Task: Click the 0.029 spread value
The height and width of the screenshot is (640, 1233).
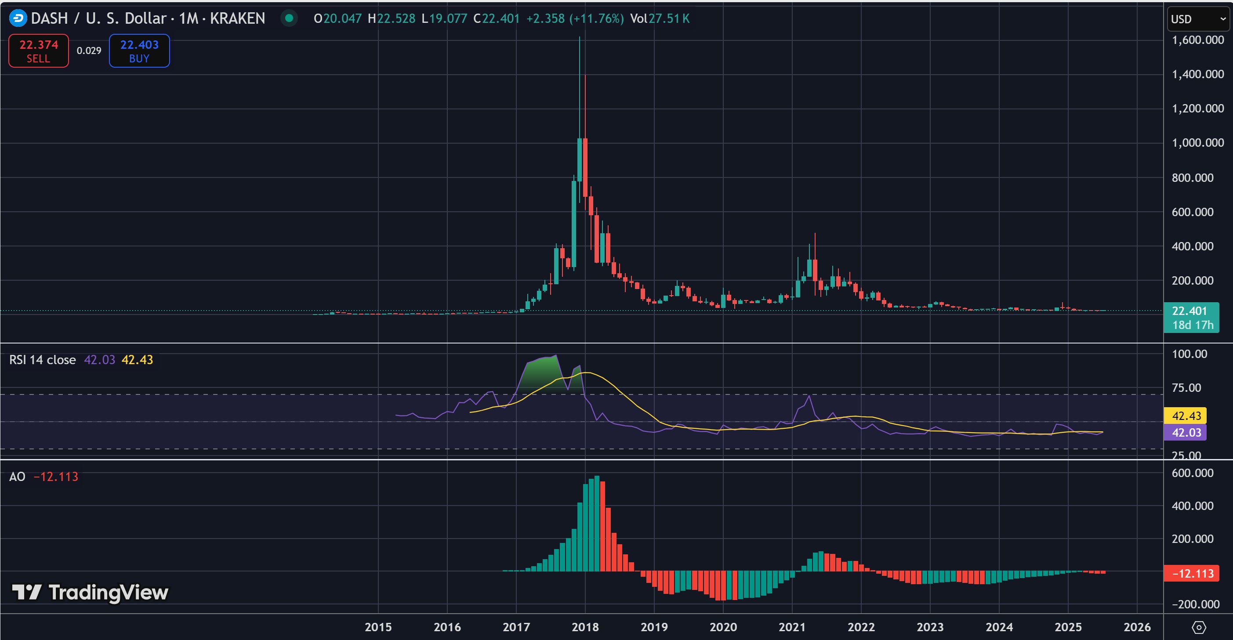Action: pos(89,51)
